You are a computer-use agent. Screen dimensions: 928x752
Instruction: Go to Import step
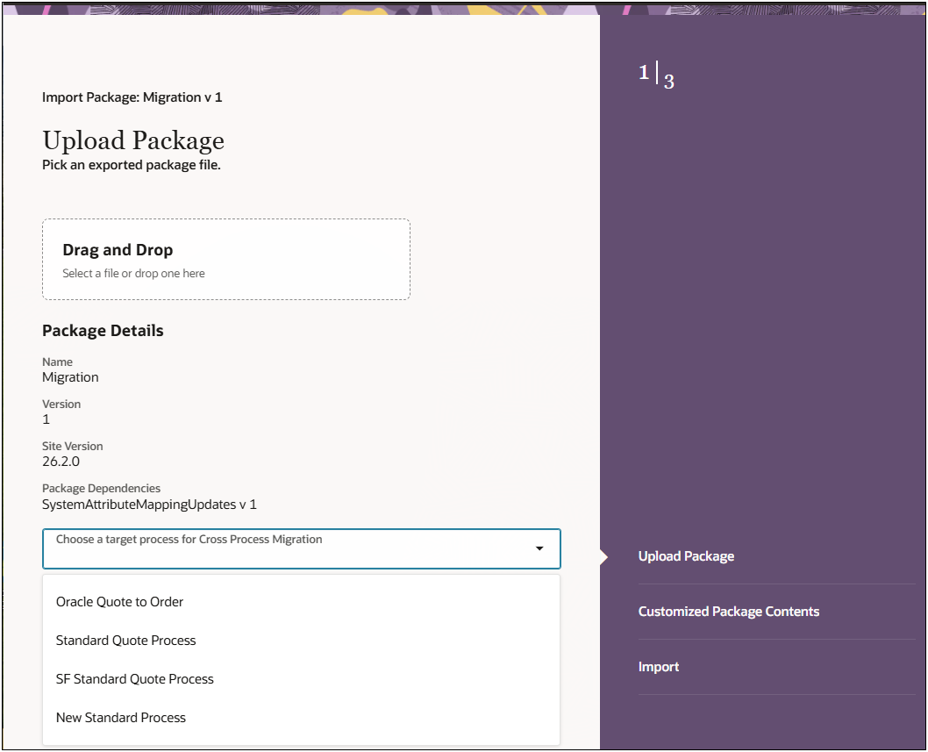pos(658,667)
